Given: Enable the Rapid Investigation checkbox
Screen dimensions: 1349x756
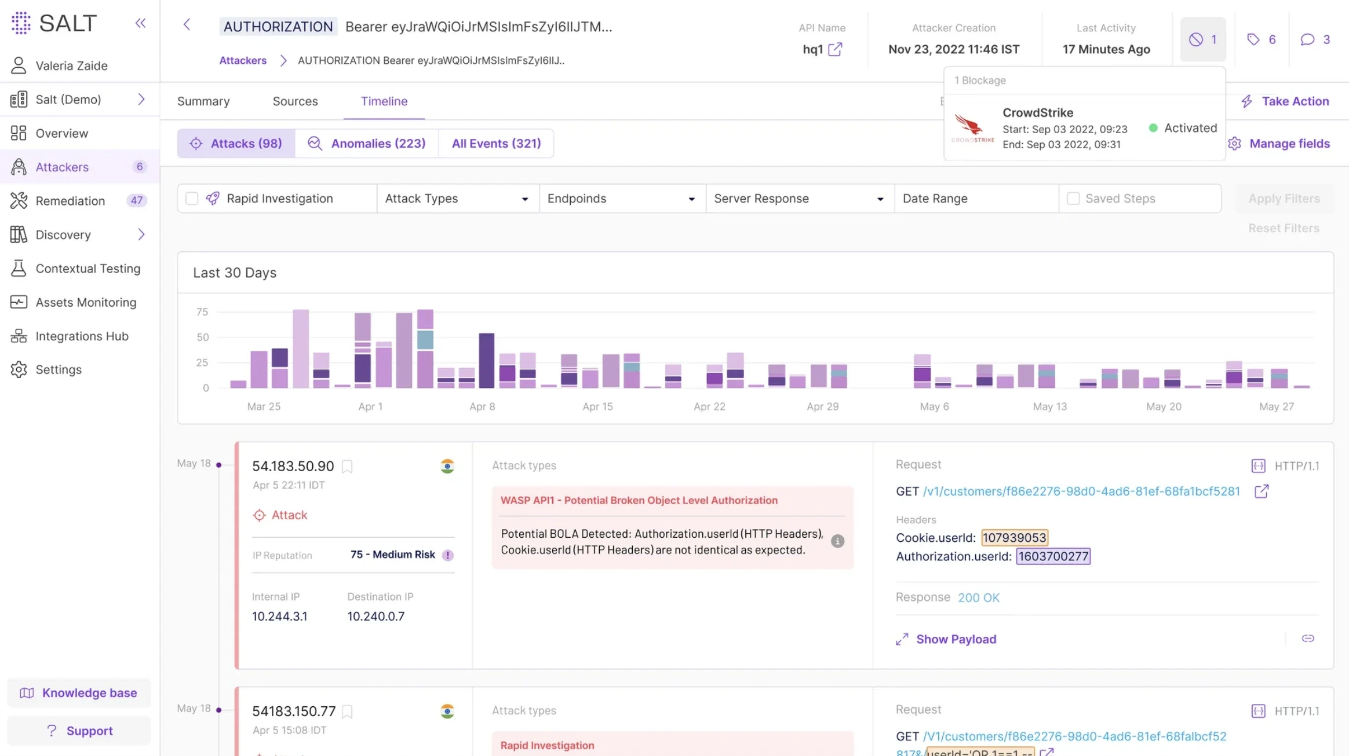Looking at the screenshot, I should (192, 198).
